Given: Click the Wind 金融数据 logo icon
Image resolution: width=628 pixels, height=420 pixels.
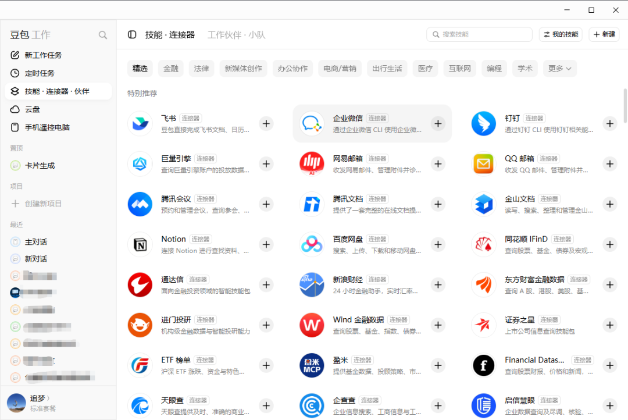Looking at the screenshot, I should point(312,325).
